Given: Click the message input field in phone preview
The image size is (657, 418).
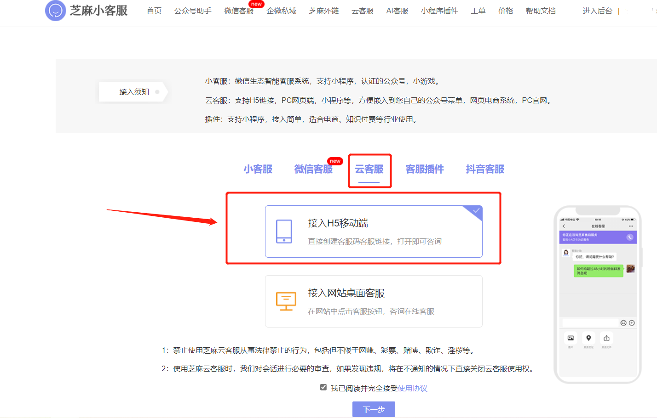Looking at the screenshot, I should [590, 323].
